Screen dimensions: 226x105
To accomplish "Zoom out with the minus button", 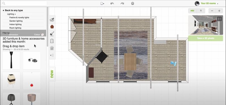I will [212, 11].
